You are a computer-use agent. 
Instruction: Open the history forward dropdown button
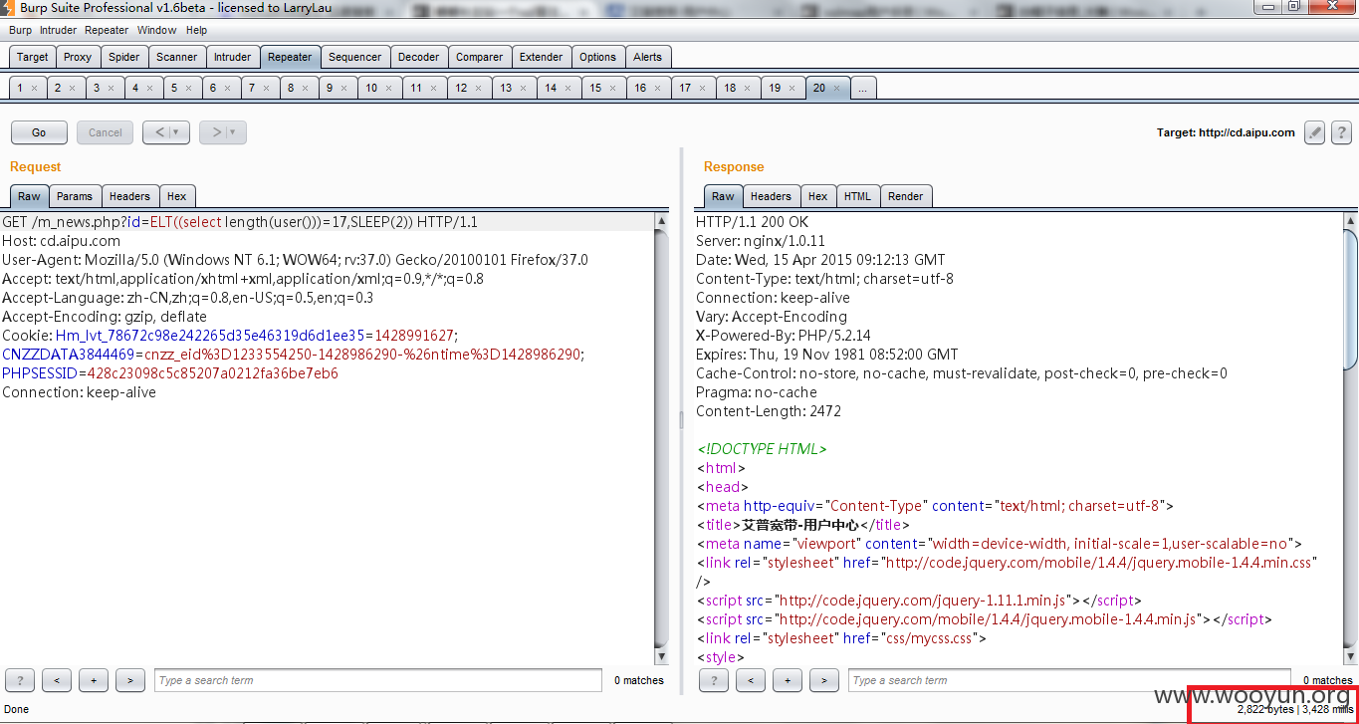click(223, 132)
